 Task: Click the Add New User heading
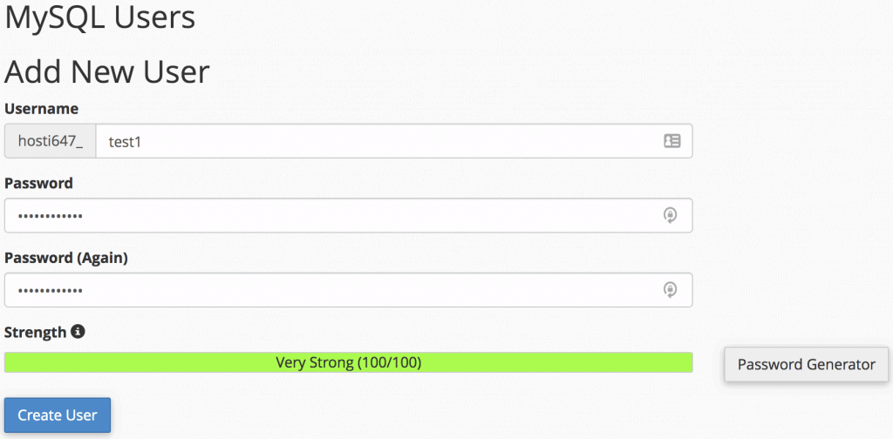click(107, 71)
